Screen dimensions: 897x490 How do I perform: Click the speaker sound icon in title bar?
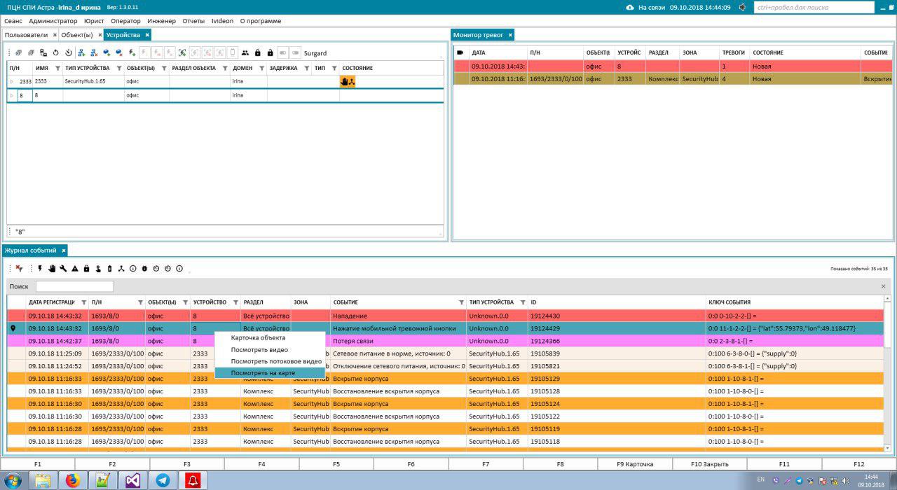pos(743,7)
